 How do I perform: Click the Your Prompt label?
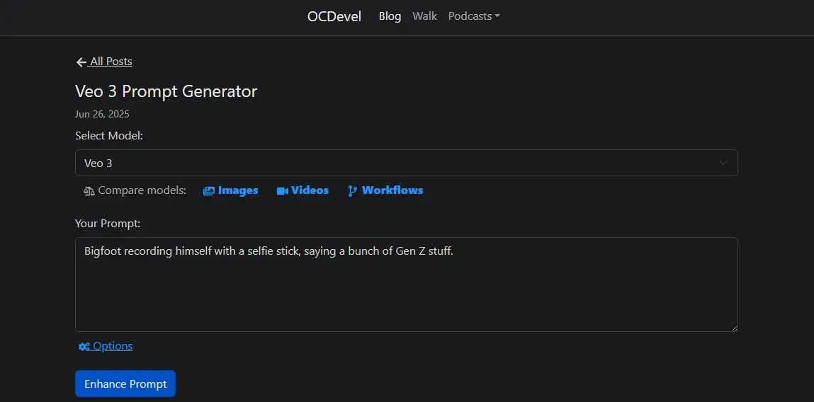click(108, 224)
